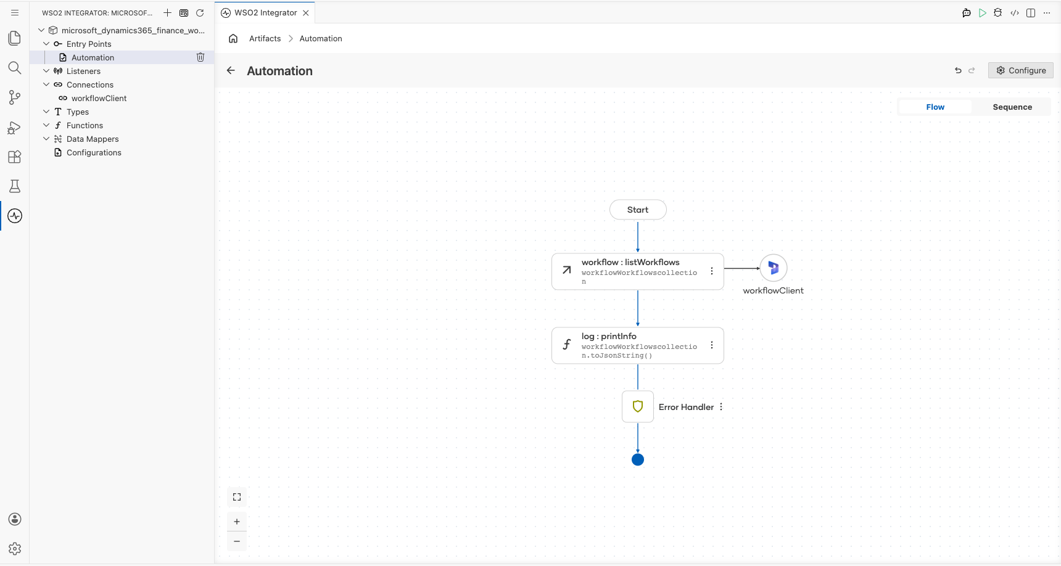
Task: Open Configurations in the sidebar tree
Action: pyautogui.click(x=94, y=152)
